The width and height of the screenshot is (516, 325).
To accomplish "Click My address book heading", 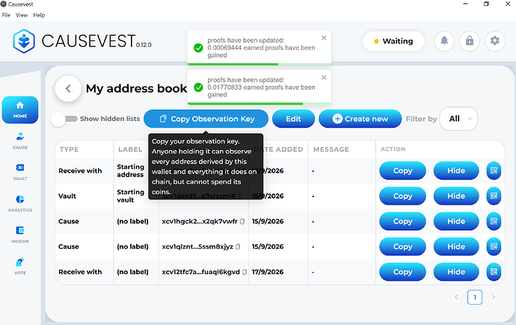I will pyautogui.click(x=137, y=88).
